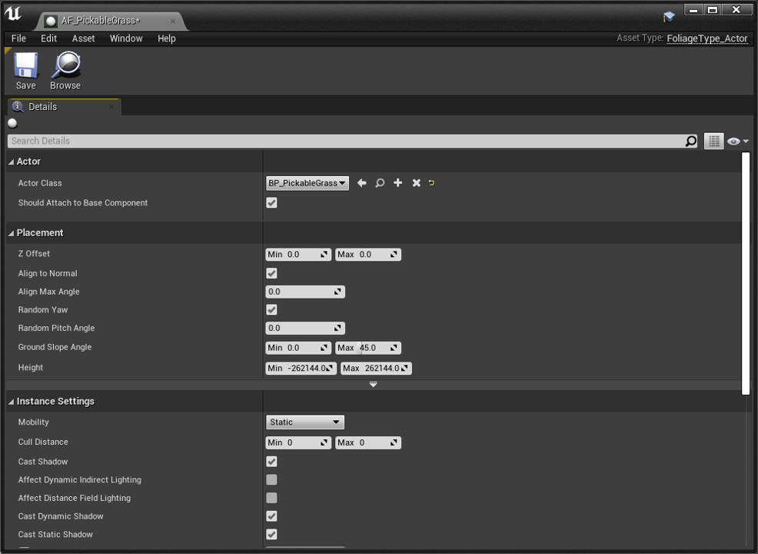Image resolution: width=758 pixels, height=554 pixels.
Task: Reset Actor Class to default yellow arrow
Action: (x=432, y=183)
